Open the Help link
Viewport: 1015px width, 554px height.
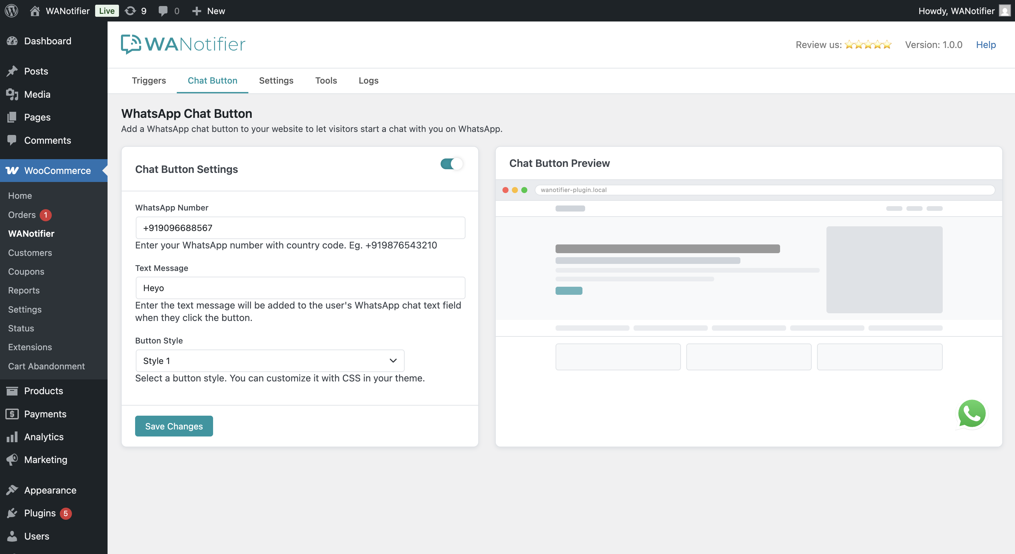coord(986,45)
